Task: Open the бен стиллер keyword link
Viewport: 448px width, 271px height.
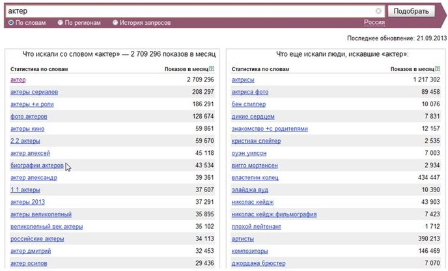Action: pyautogui.click(x=249, y=104)
